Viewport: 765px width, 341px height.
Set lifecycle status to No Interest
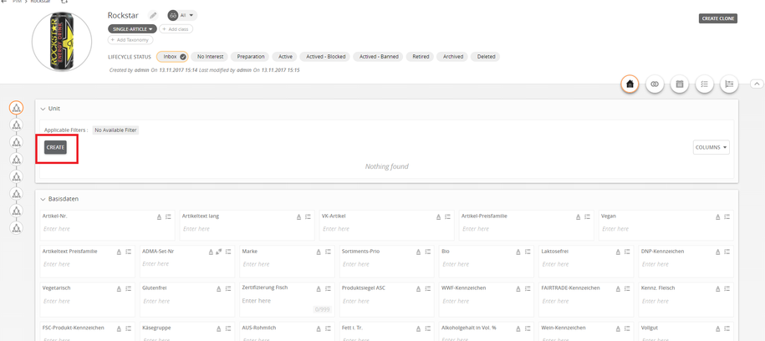211,57
